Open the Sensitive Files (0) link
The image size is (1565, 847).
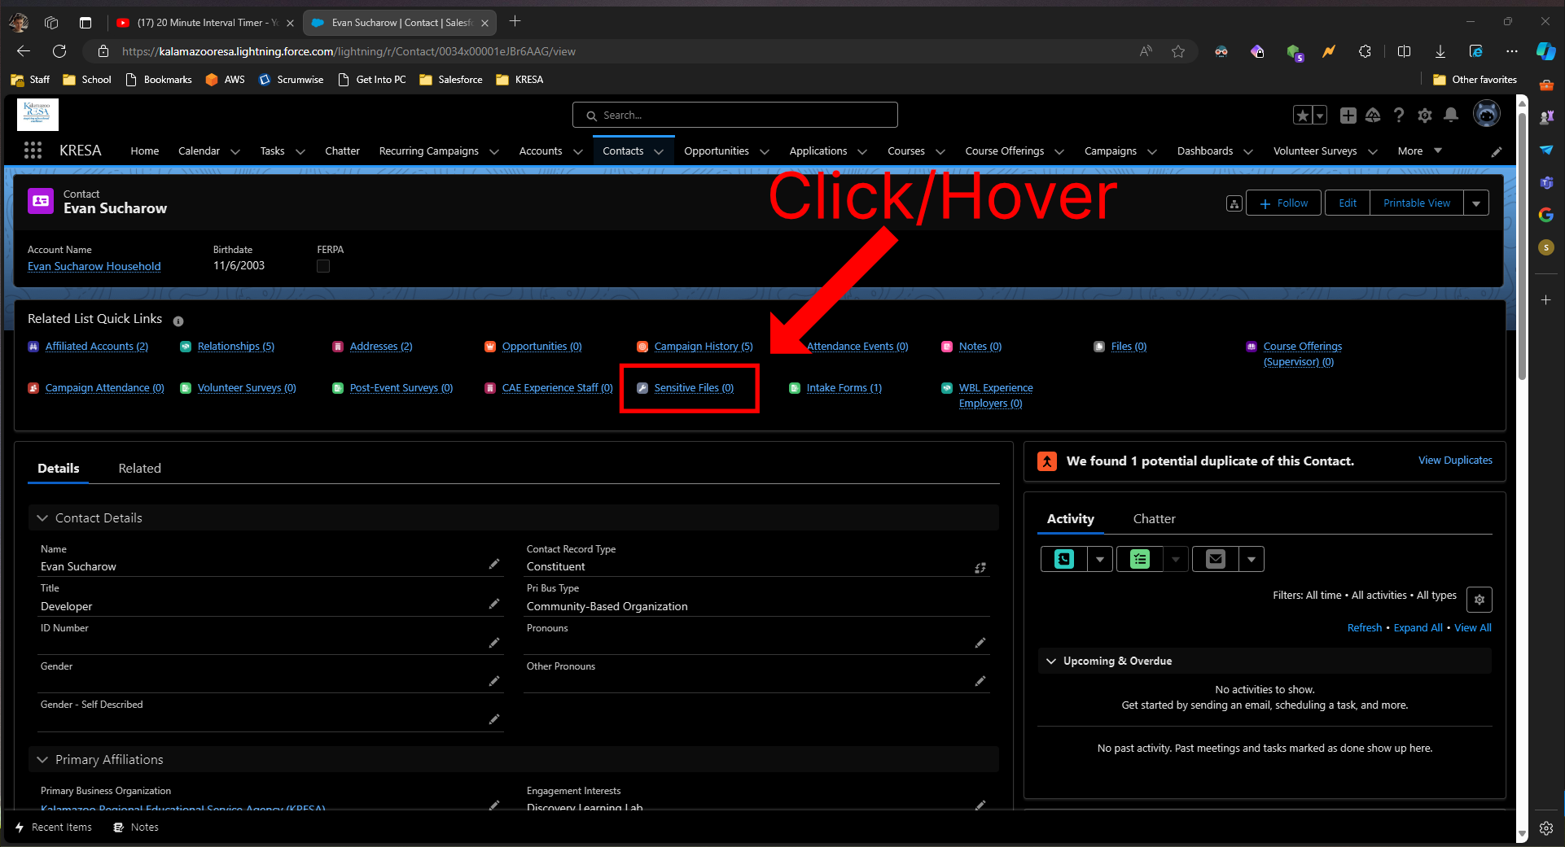[694, 388]
